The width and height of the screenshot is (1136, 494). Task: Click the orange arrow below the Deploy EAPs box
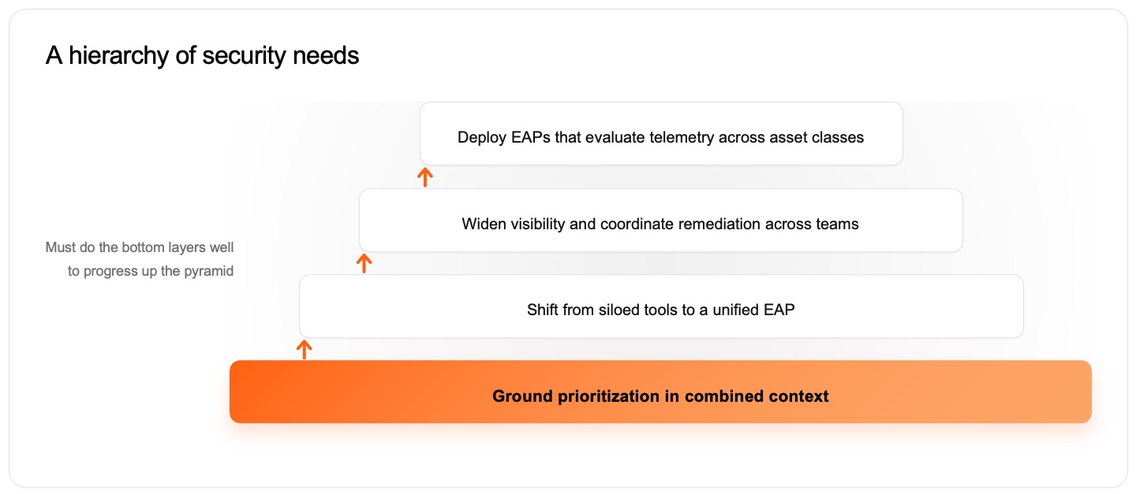pos(425,176)
